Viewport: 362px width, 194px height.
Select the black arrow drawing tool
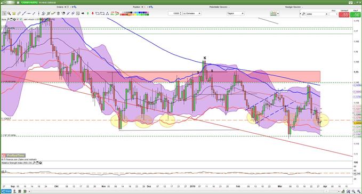coord(83,13)
